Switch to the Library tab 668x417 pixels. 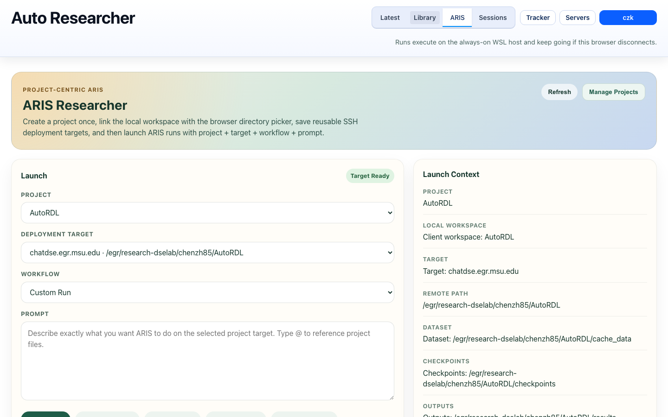(424, 18)
